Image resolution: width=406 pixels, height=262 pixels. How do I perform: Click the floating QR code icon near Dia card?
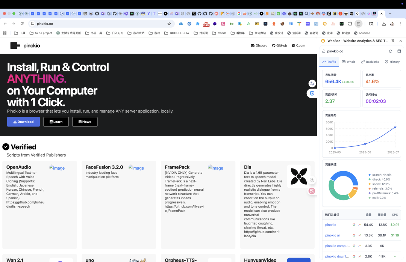[x=312, y=180]
